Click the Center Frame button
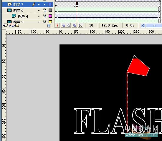This screenshot has width=162, height=141. [57, 25]
